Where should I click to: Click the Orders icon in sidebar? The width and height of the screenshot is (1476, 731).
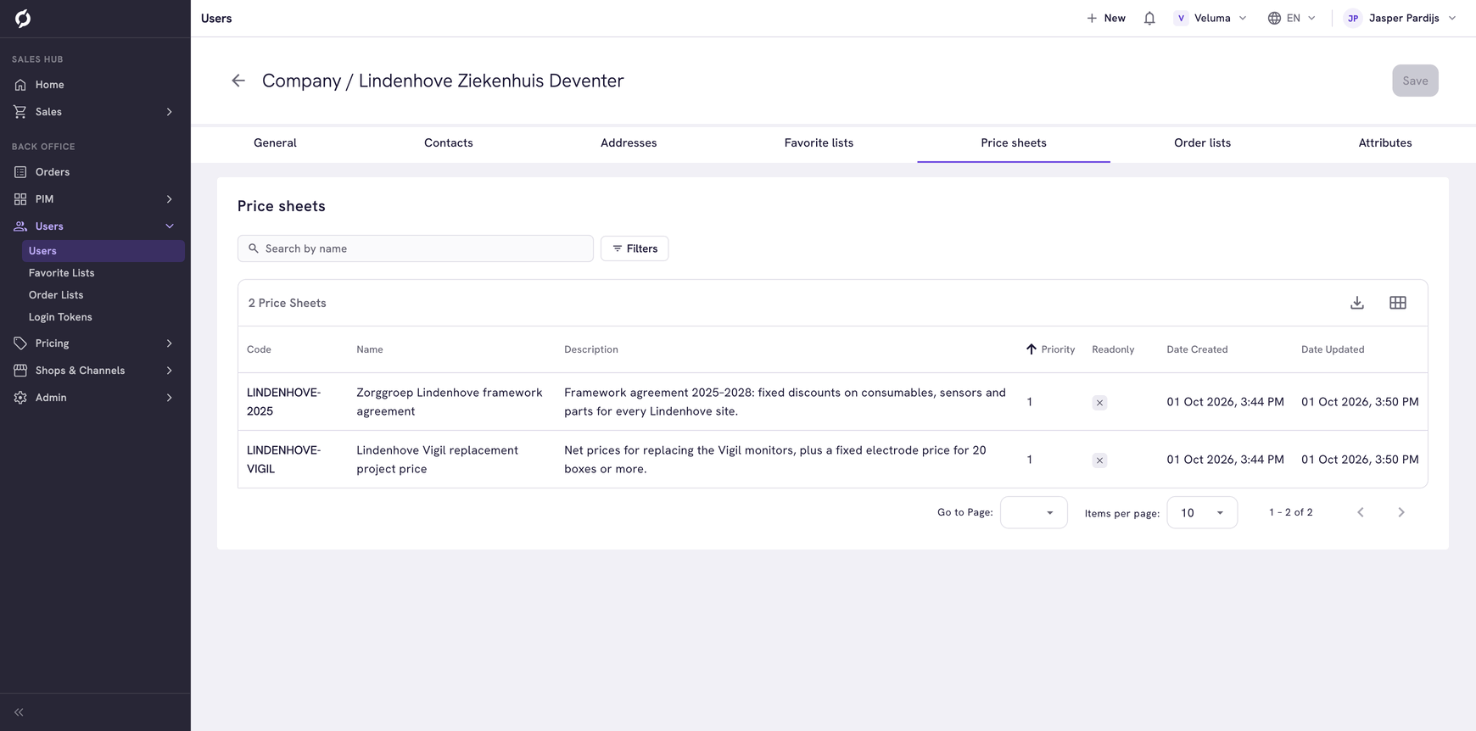point(20,172)
